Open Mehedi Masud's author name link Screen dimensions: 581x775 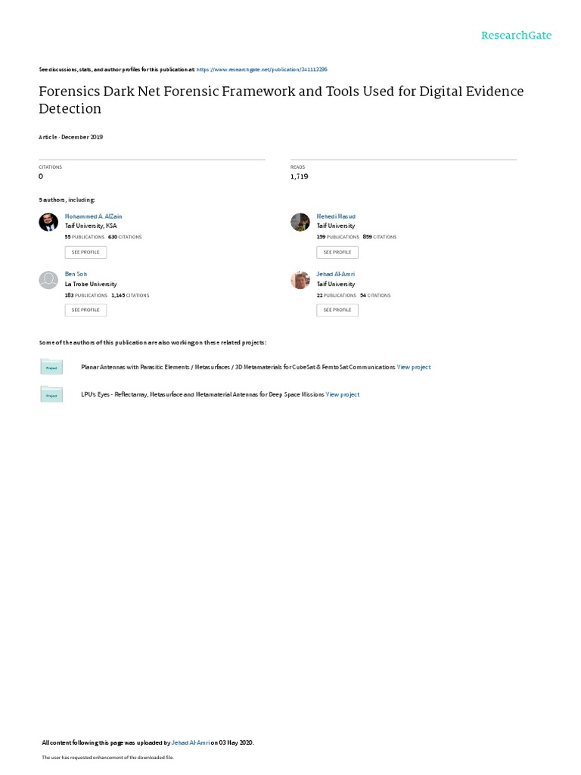click(336, 216)
